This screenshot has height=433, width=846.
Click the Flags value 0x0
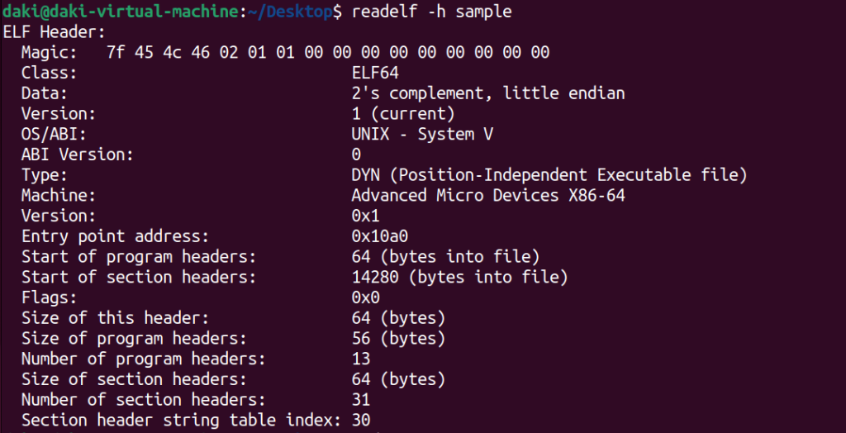pyautogui.click(x=366, y=297)
